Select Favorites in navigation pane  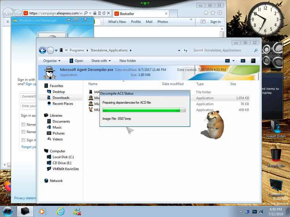tap(56, 86)
